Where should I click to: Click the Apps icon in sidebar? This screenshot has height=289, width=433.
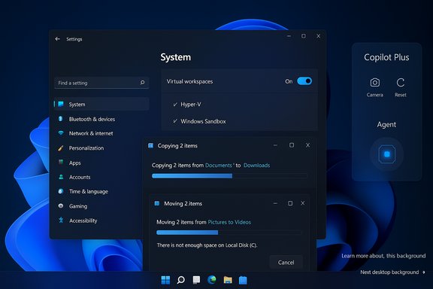coord(61,163)
